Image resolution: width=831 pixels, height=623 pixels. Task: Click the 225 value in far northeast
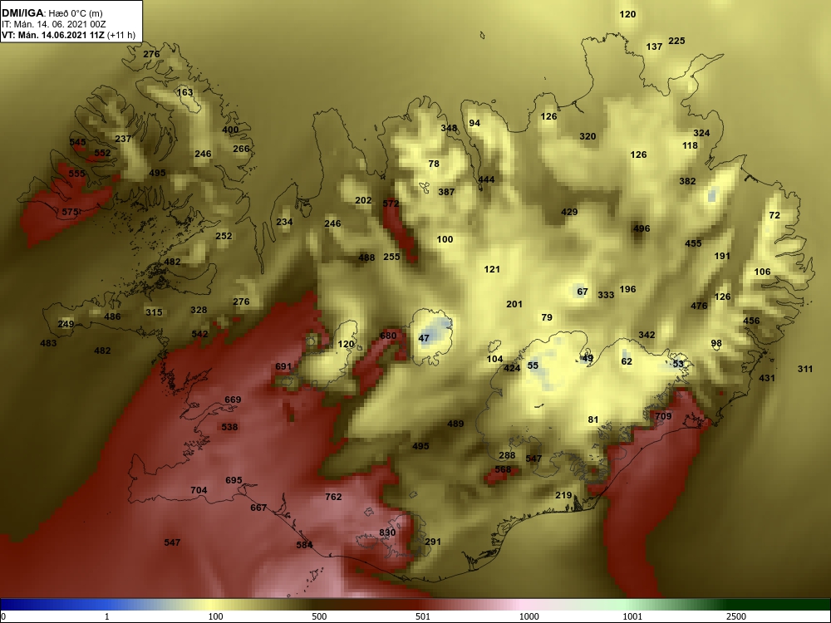(676, 41)
